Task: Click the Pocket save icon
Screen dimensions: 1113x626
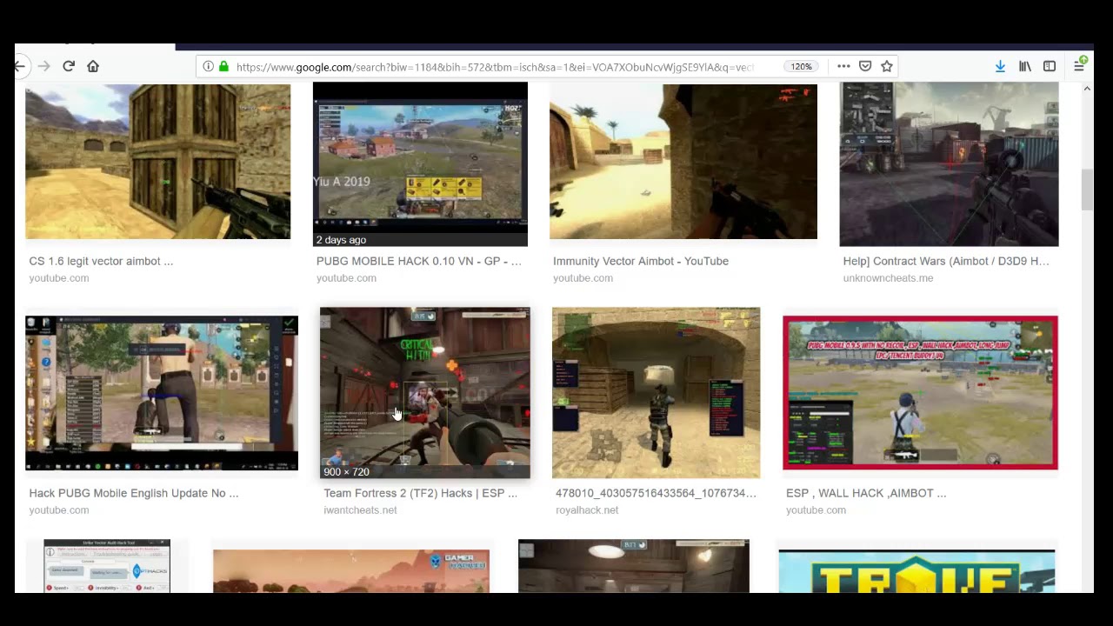Action: [865, 66]
